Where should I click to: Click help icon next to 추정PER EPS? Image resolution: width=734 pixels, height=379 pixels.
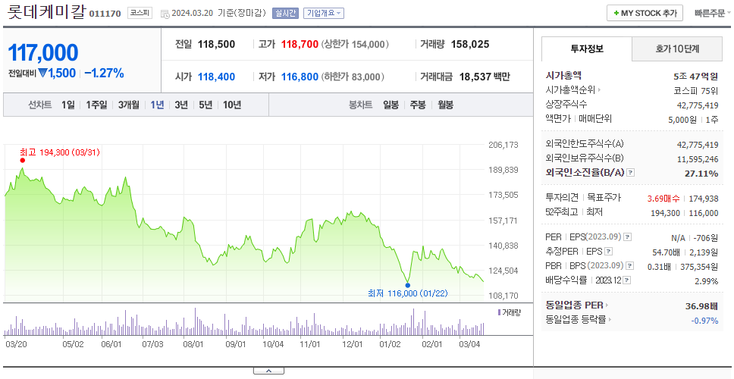(x=608, y=252)
